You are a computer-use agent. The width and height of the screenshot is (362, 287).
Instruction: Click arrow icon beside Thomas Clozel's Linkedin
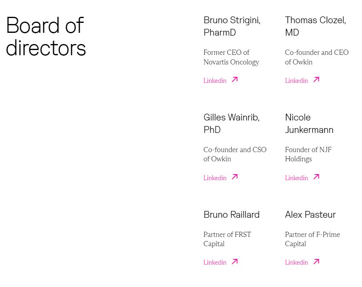coord(316,80)
